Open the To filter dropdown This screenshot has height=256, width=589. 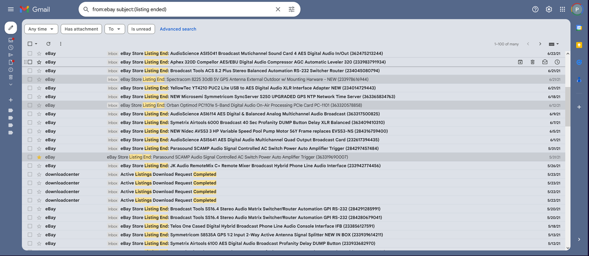point(115,29)
